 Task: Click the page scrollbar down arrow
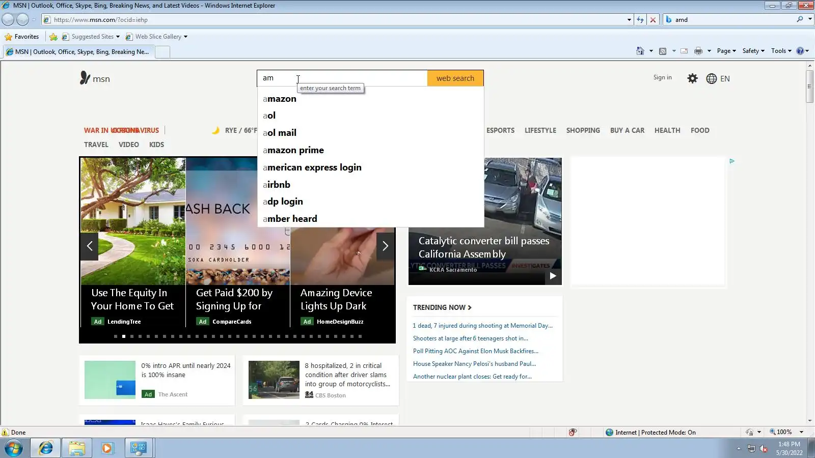coord(810,421)
